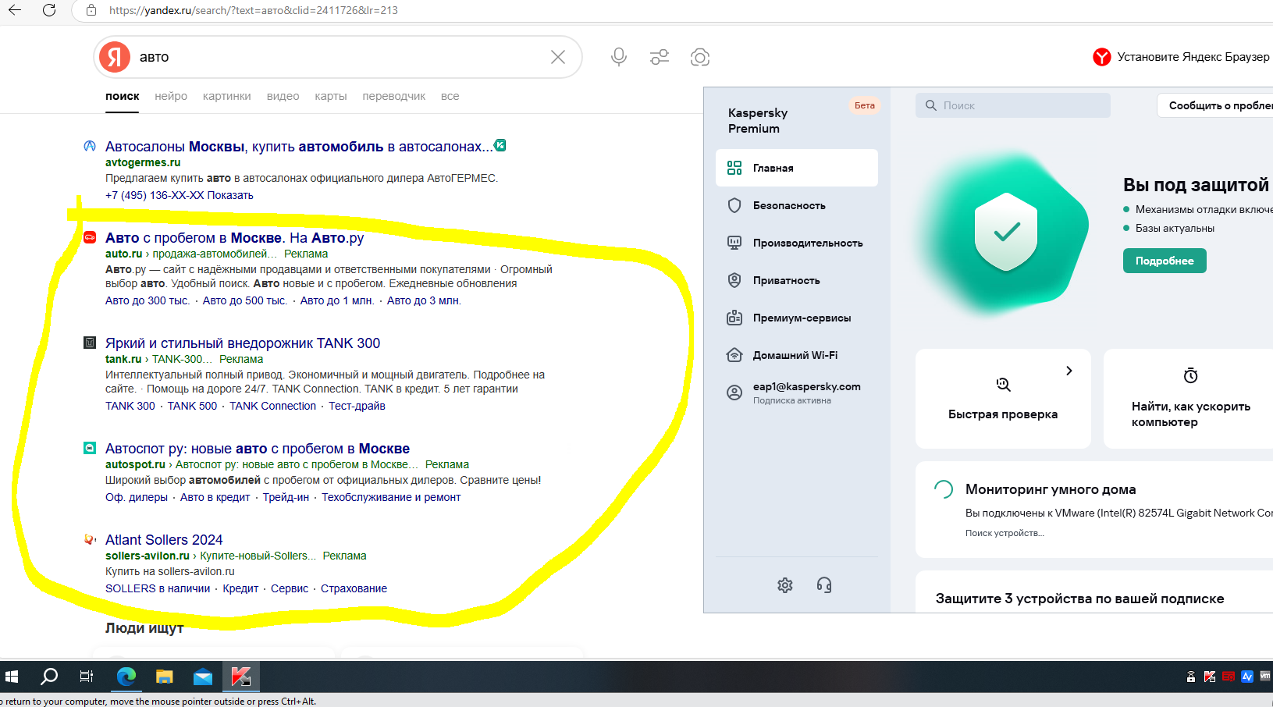Select the поиск search tab
Viewport: 1273px width, 707px height.
(x=123, y=96)
